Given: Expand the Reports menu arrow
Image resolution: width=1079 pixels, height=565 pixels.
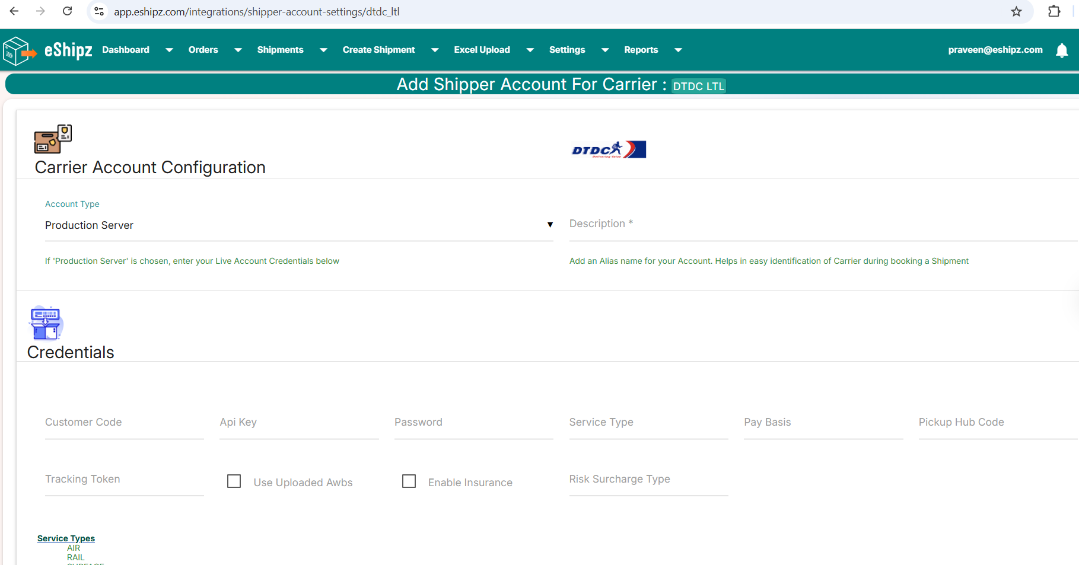Looking at the screenshot, I should tap(678, 50).
